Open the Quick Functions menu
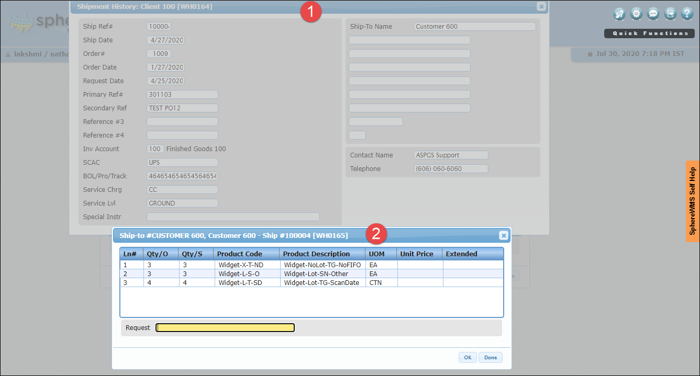 coord(649,33)
